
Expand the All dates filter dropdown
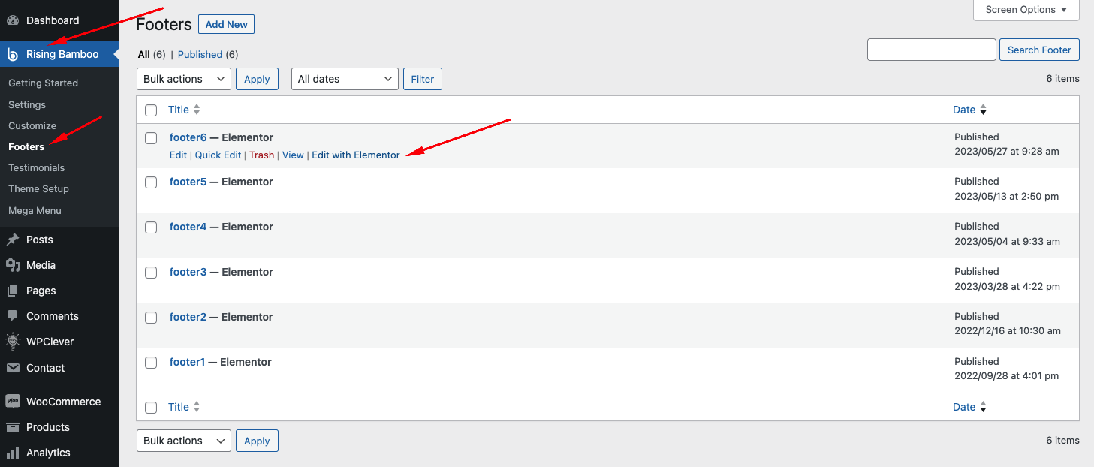(x=345, y=79)
